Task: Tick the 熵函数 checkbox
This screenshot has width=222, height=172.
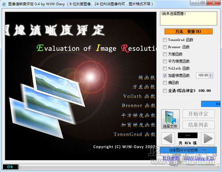Action: tap(165, 83)
